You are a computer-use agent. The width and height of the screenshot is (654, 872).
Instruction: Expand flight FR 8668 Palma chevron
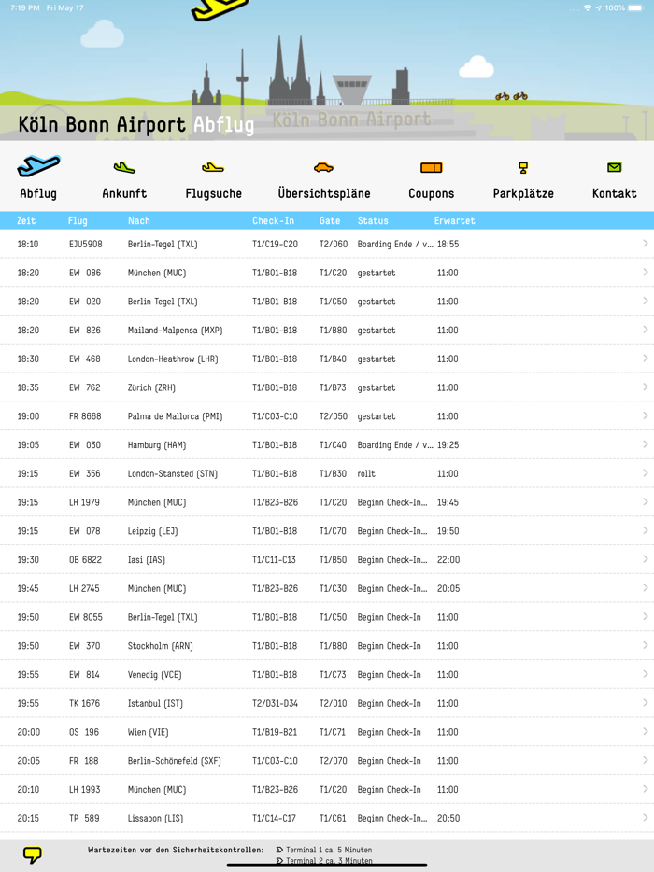pyautogui.click(x=645, y=416)
